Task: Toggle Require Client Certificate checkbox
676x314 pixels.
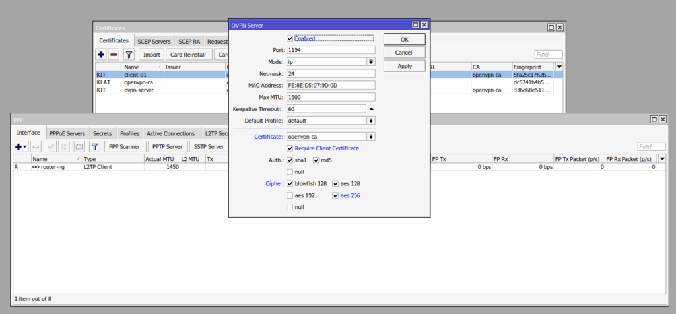Action: tap(290, 148)
